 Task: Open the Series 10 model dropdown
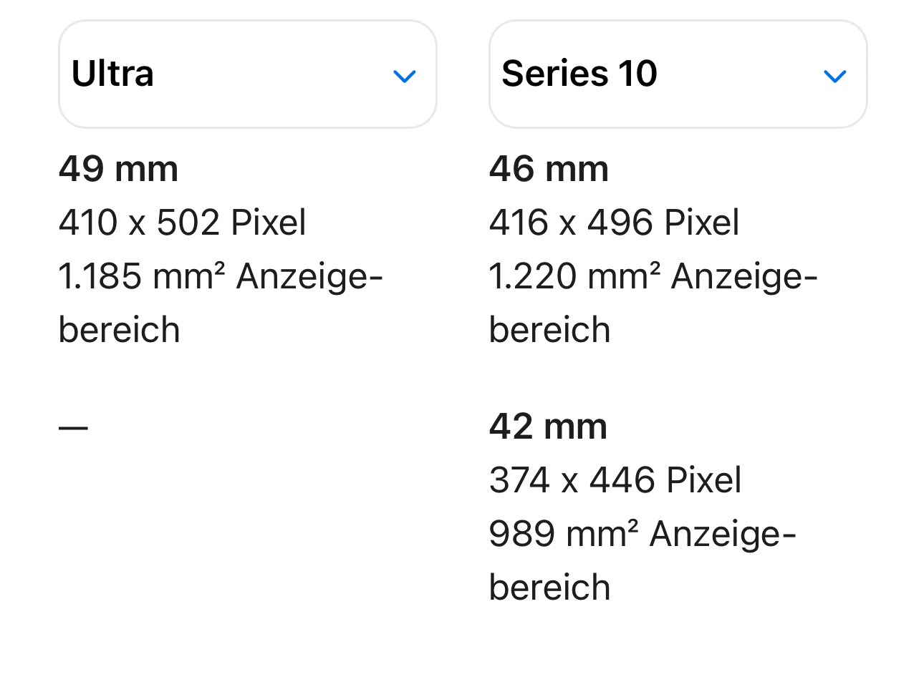pyautogui.click(x=678, y=74)
